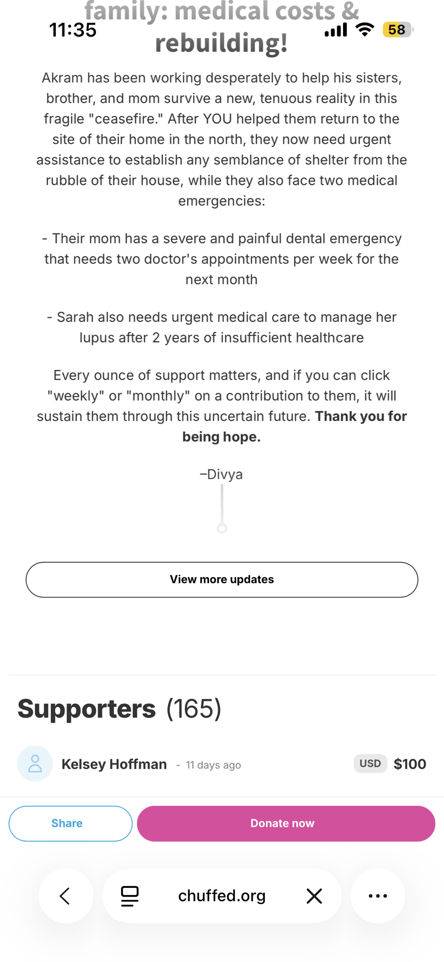
Task: Select supporter name Kelsey Hoffman
Action: [x=114, y=764]
